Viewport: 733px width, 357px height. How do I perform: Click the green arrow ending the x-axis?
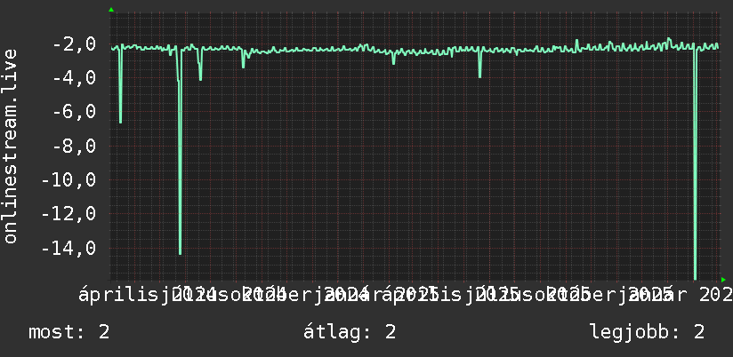tap(723, 280)
